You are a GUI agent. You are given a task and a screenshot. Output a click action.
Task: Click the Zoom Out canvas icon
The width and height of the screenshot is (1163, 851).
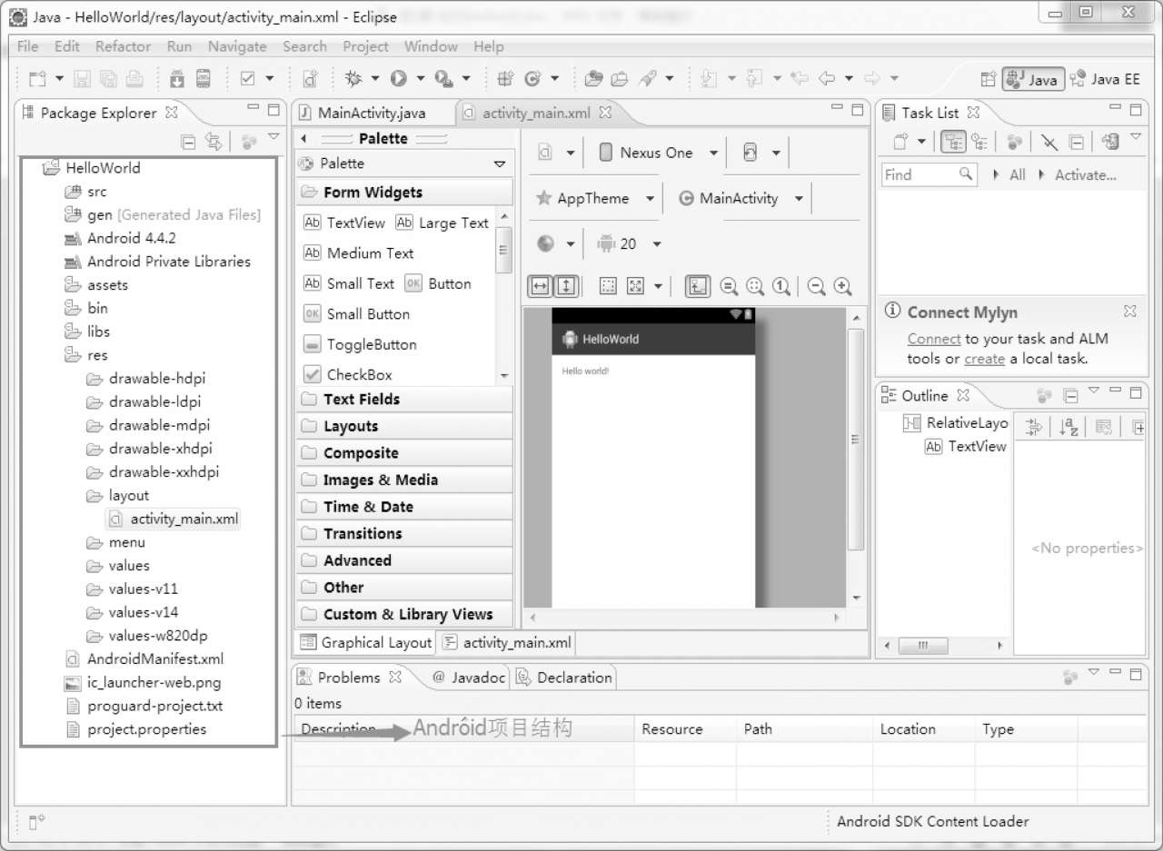(x=816, y=286)
